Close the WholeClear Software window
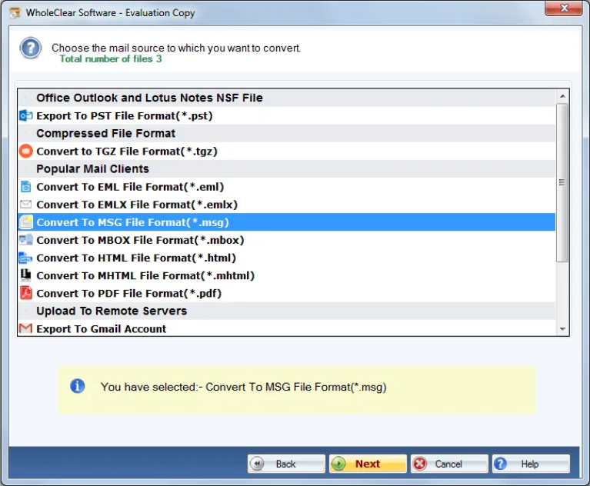 563,8
